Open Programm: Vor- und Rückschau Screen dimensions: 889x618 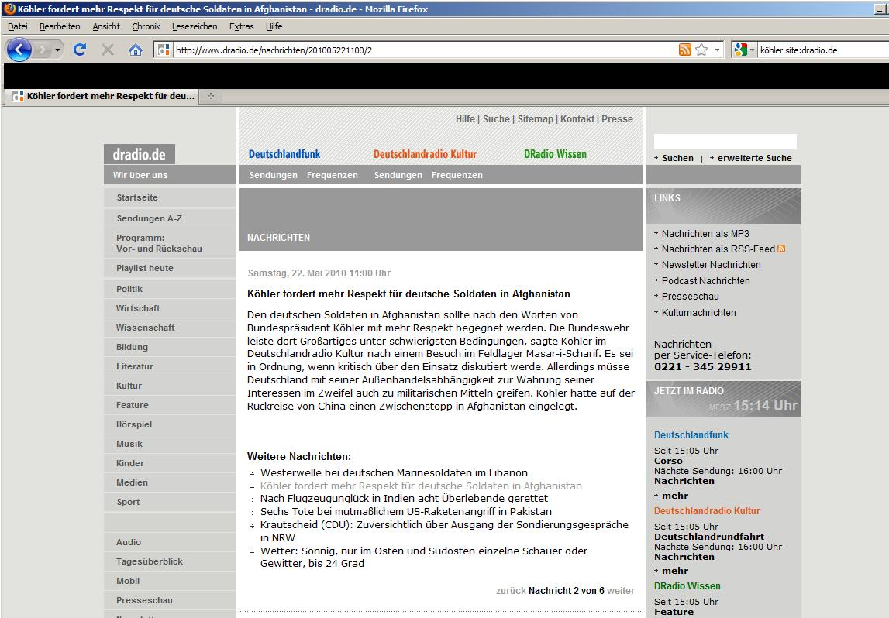[159, 243]
